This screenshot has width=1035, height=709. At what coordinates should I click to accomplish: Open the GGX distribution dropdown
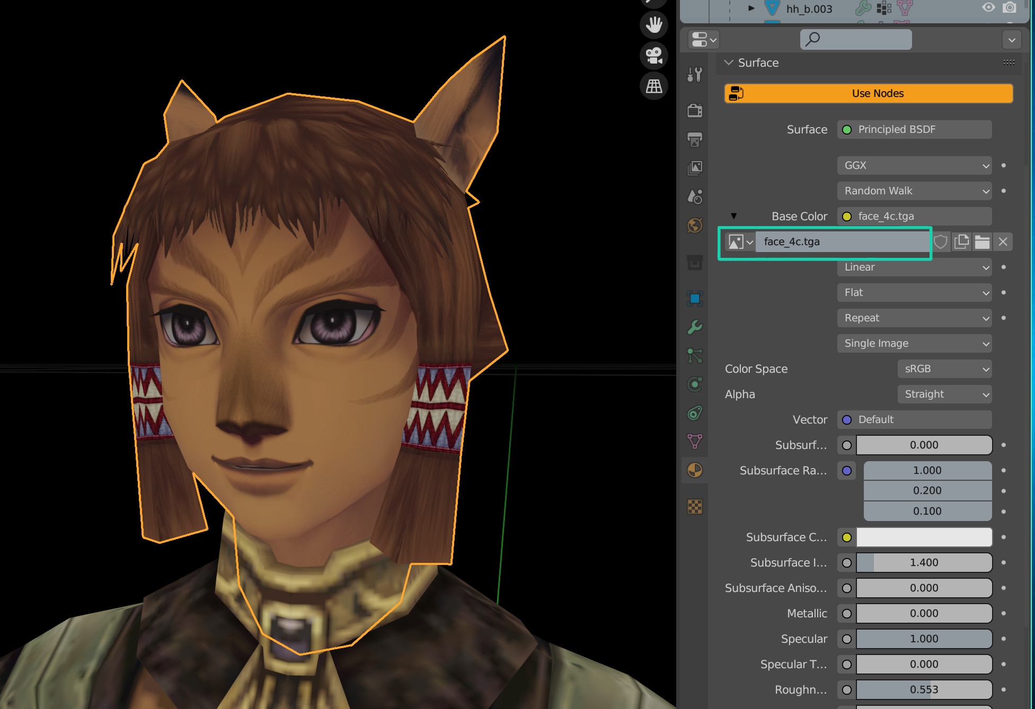click(x=914, y=166)
